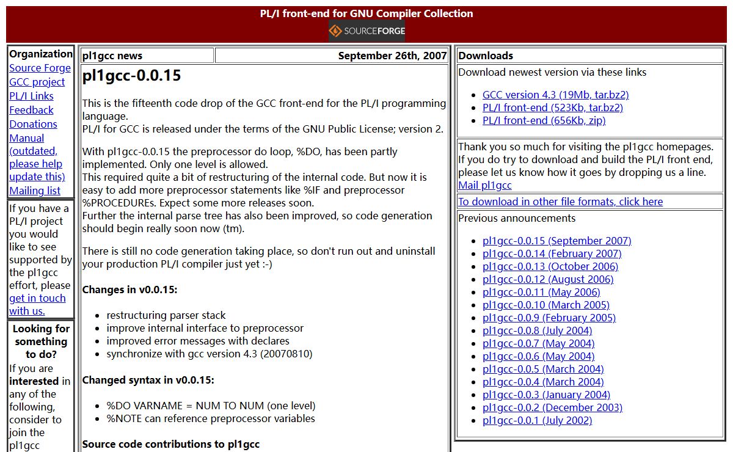The height and width of the screenshot is (452, 733).
Task: Open pl1gcc-0.0.5 (March 2004) announcement
Action: pyautogui.click(x=543, y=369)
